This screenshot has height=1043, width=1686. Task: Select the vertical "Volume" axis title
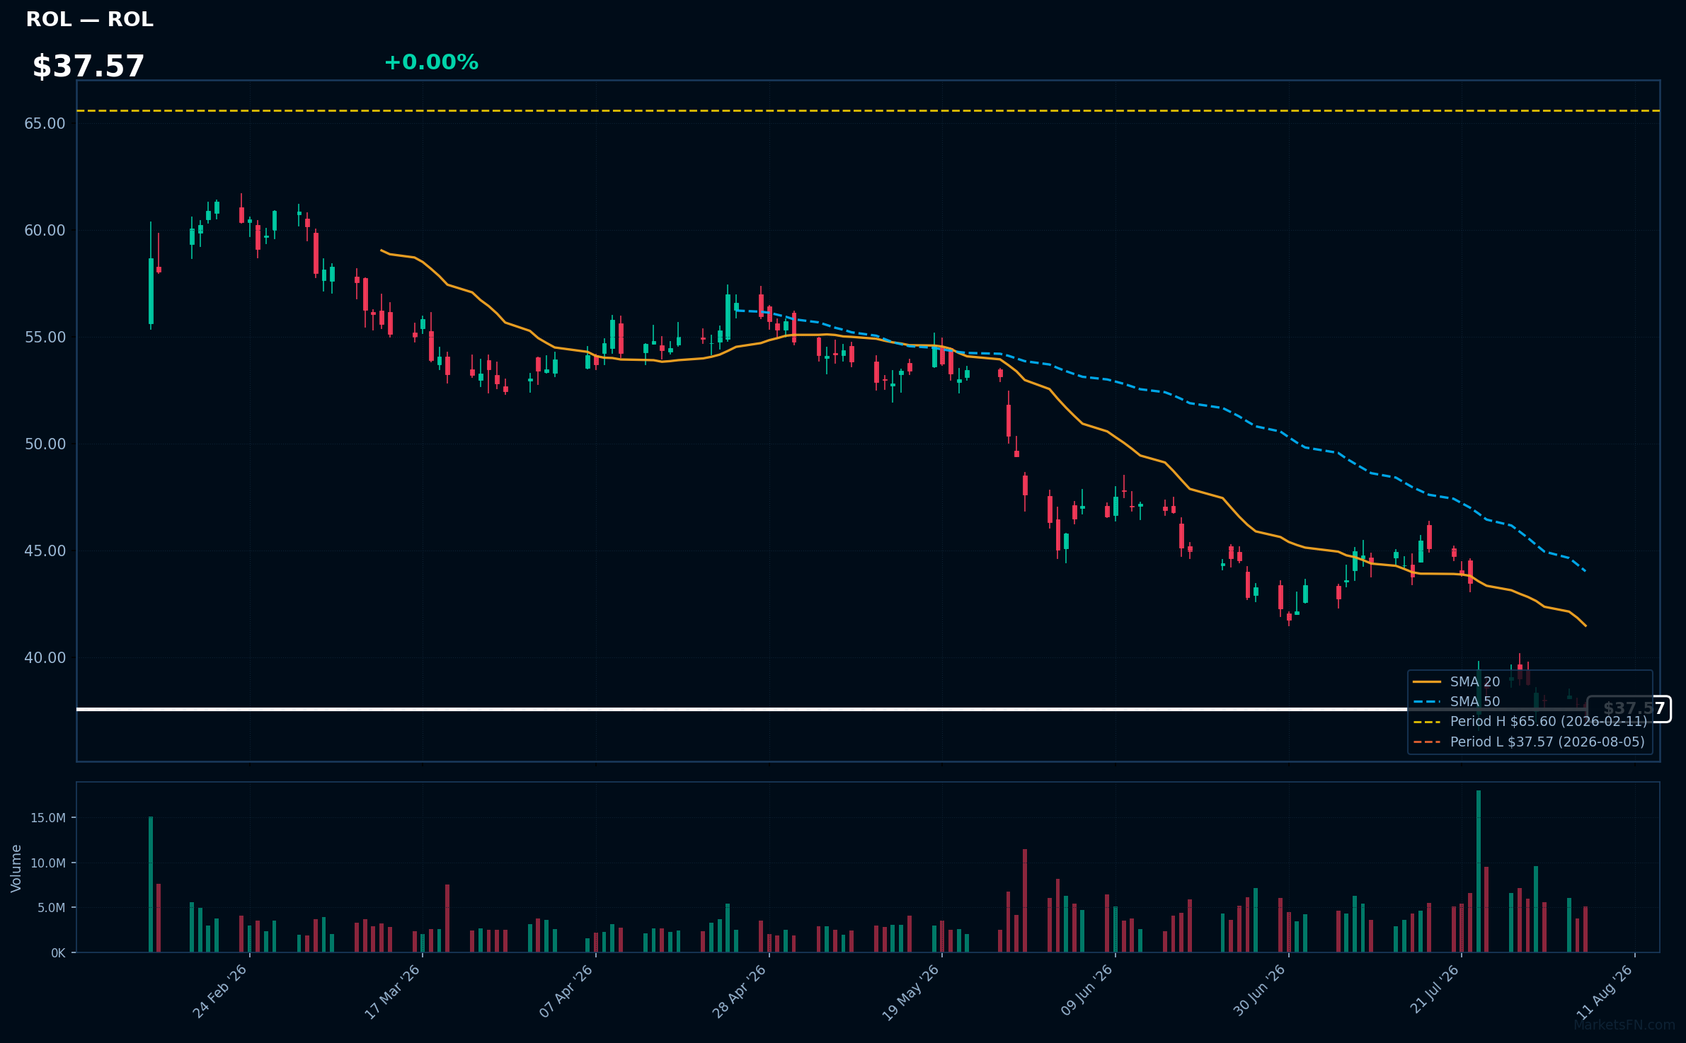point(16,868)
